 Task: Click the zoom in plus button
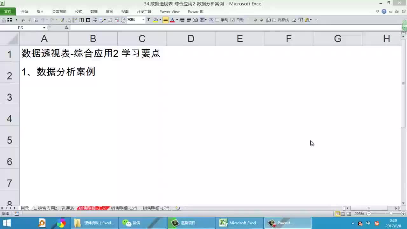tap(404, 214)
